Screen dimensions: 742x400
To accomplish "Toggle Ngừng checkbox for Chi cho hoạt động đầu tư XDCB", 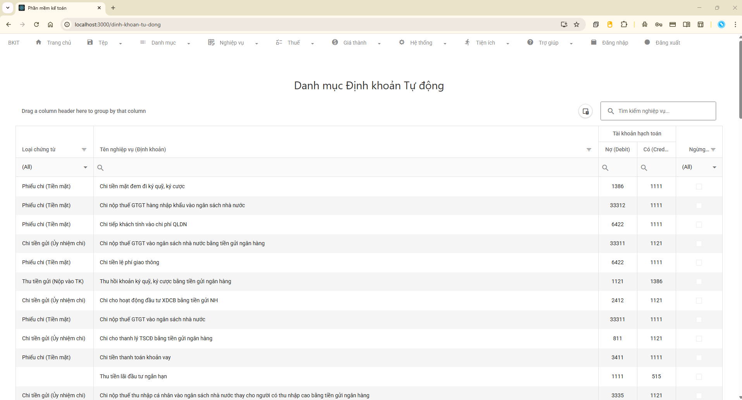I will [x=699, y=301].
